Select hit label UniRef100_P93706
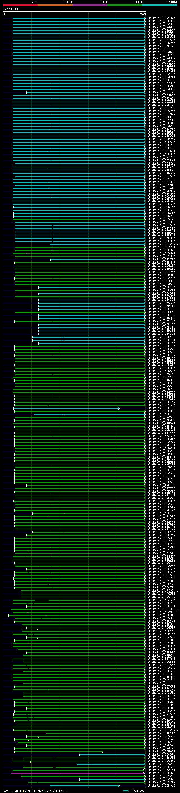Screen dimensions: 180x793 161,49
